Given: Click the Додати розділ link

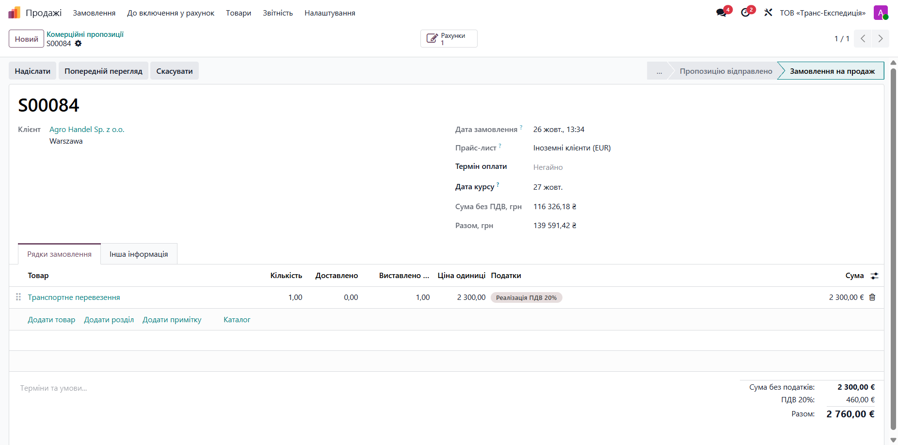Looking at the screenshot, I should point(109,320).
